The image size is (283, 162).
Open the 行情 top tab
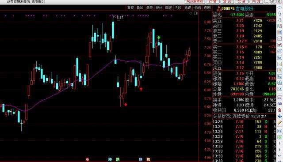tap(213, 1)
